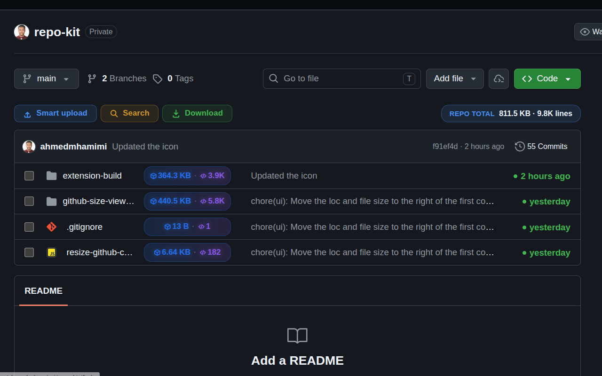Open the green Code dropdown
Image resolution: width=602 pixels, height=376 pixels.
(x=547, y=78)
